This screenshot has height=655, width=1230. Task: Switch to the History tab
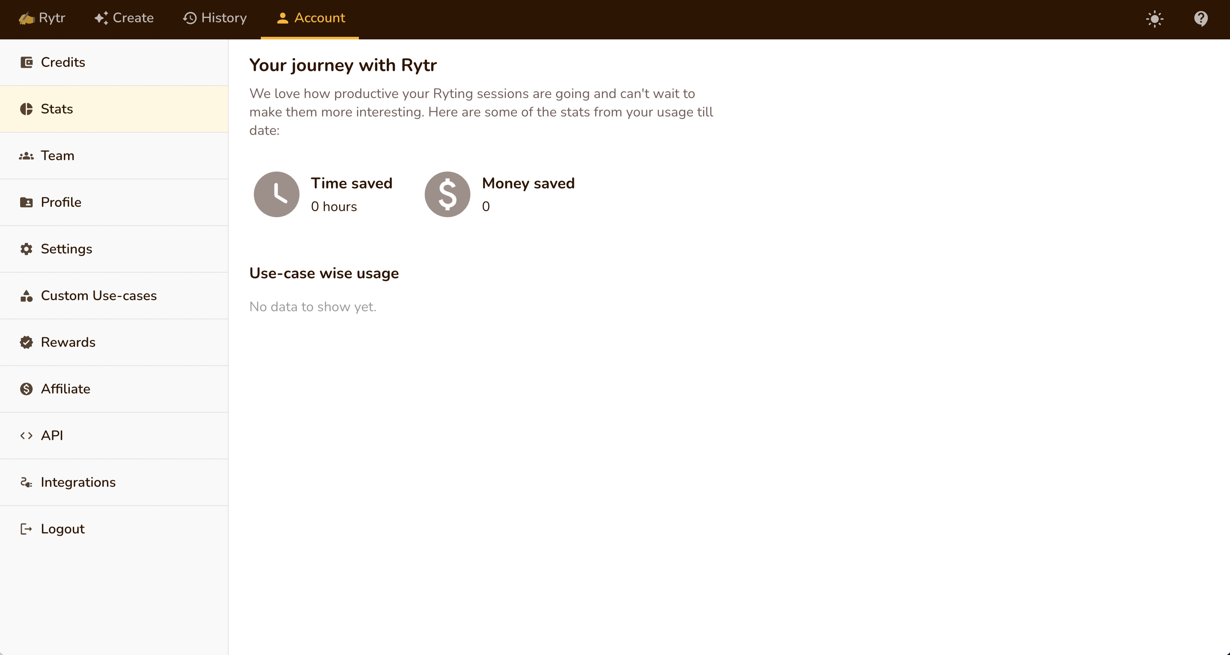click(x=215, y=18)
